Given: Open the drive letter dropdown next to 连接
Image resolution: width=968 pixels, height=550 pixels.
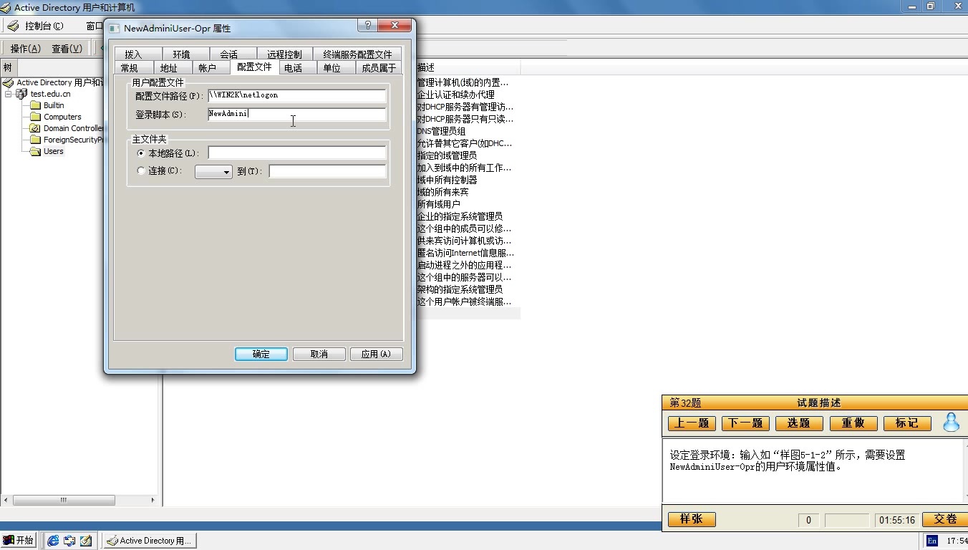Looking at the screenshot, I should [x=213, y=172].
